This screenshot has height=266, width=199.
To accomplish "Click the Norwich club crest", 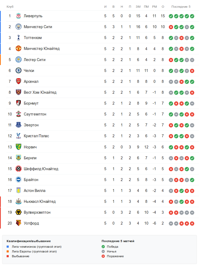I will [x=18, y=147].
